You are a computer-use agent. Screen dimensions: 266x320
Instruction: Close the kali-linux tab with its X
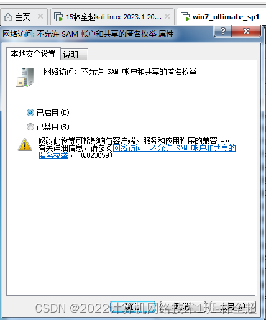tap(167, 16)
